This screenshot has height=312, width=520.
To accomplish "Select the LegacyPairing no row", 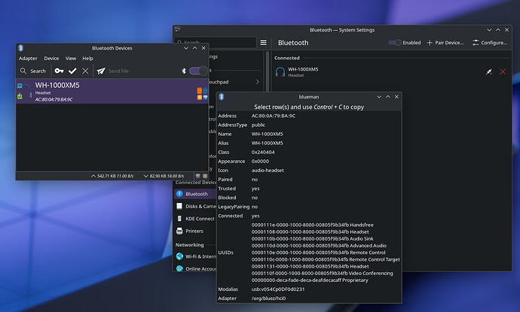I will [309, 207].
